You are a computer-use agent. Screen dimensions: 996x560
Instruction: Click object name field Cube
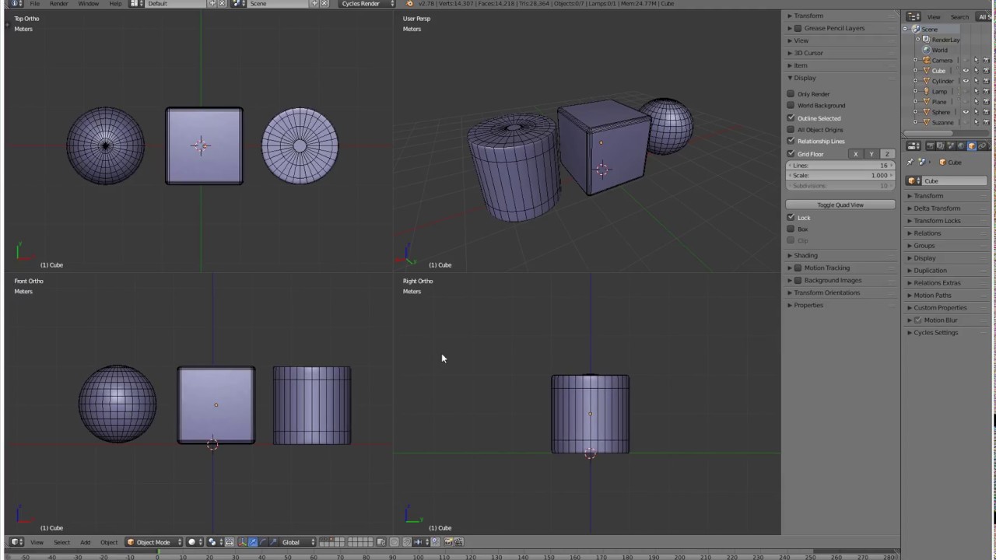click(955, 180)
